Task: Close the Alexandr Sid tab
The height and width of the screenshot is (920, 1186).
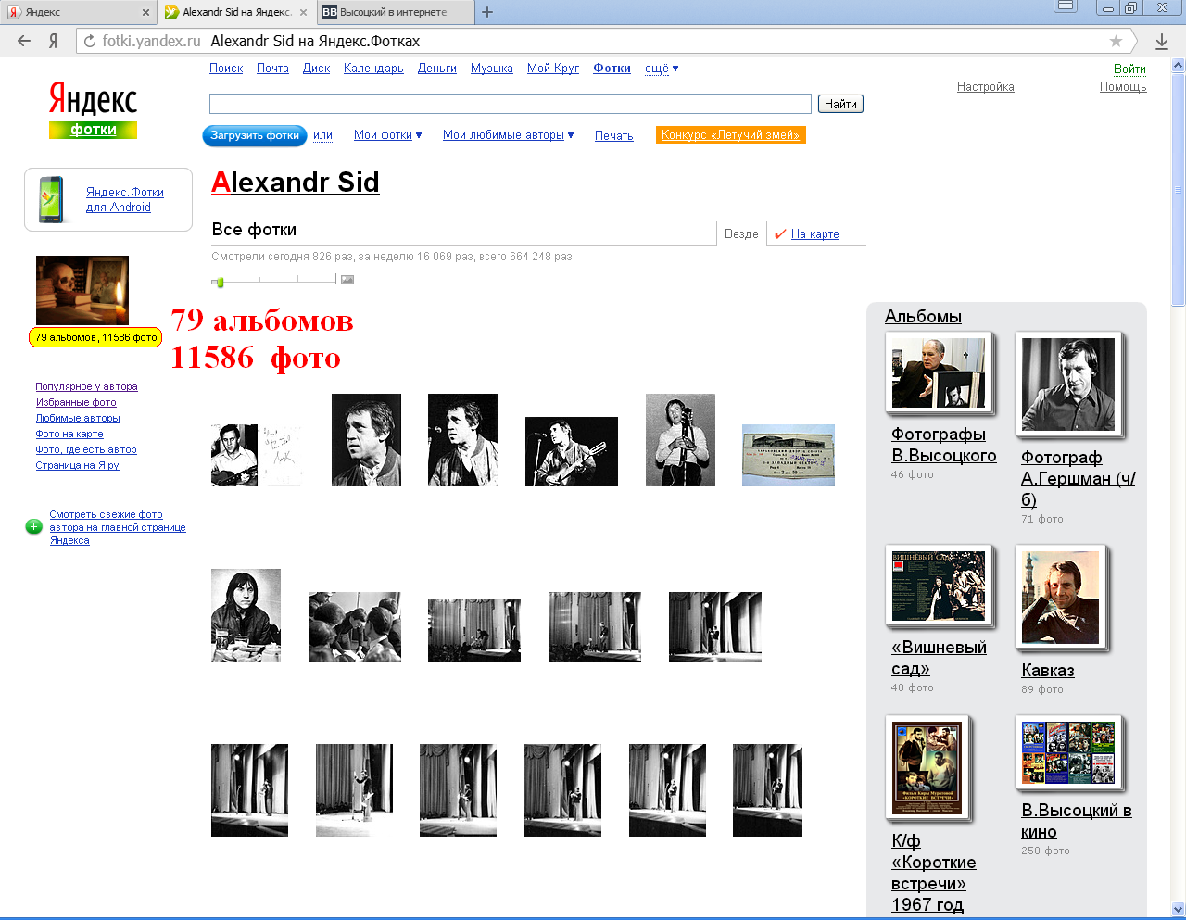Action: tap(303, 12)
